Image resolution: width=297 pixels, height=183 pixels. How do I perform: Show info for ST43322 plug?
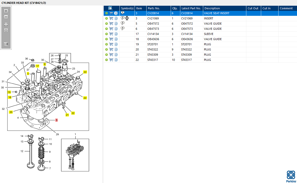tap(116, 49)
